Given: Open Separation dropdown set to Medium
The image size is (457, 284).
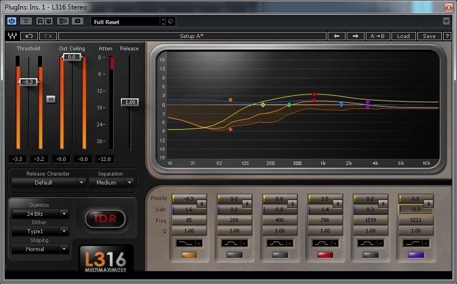Looking at the screenshot, I should (x=111, y=183).
